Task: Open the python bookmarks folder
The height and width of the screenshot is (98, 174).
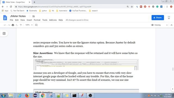Action: (x=43, y=11)
